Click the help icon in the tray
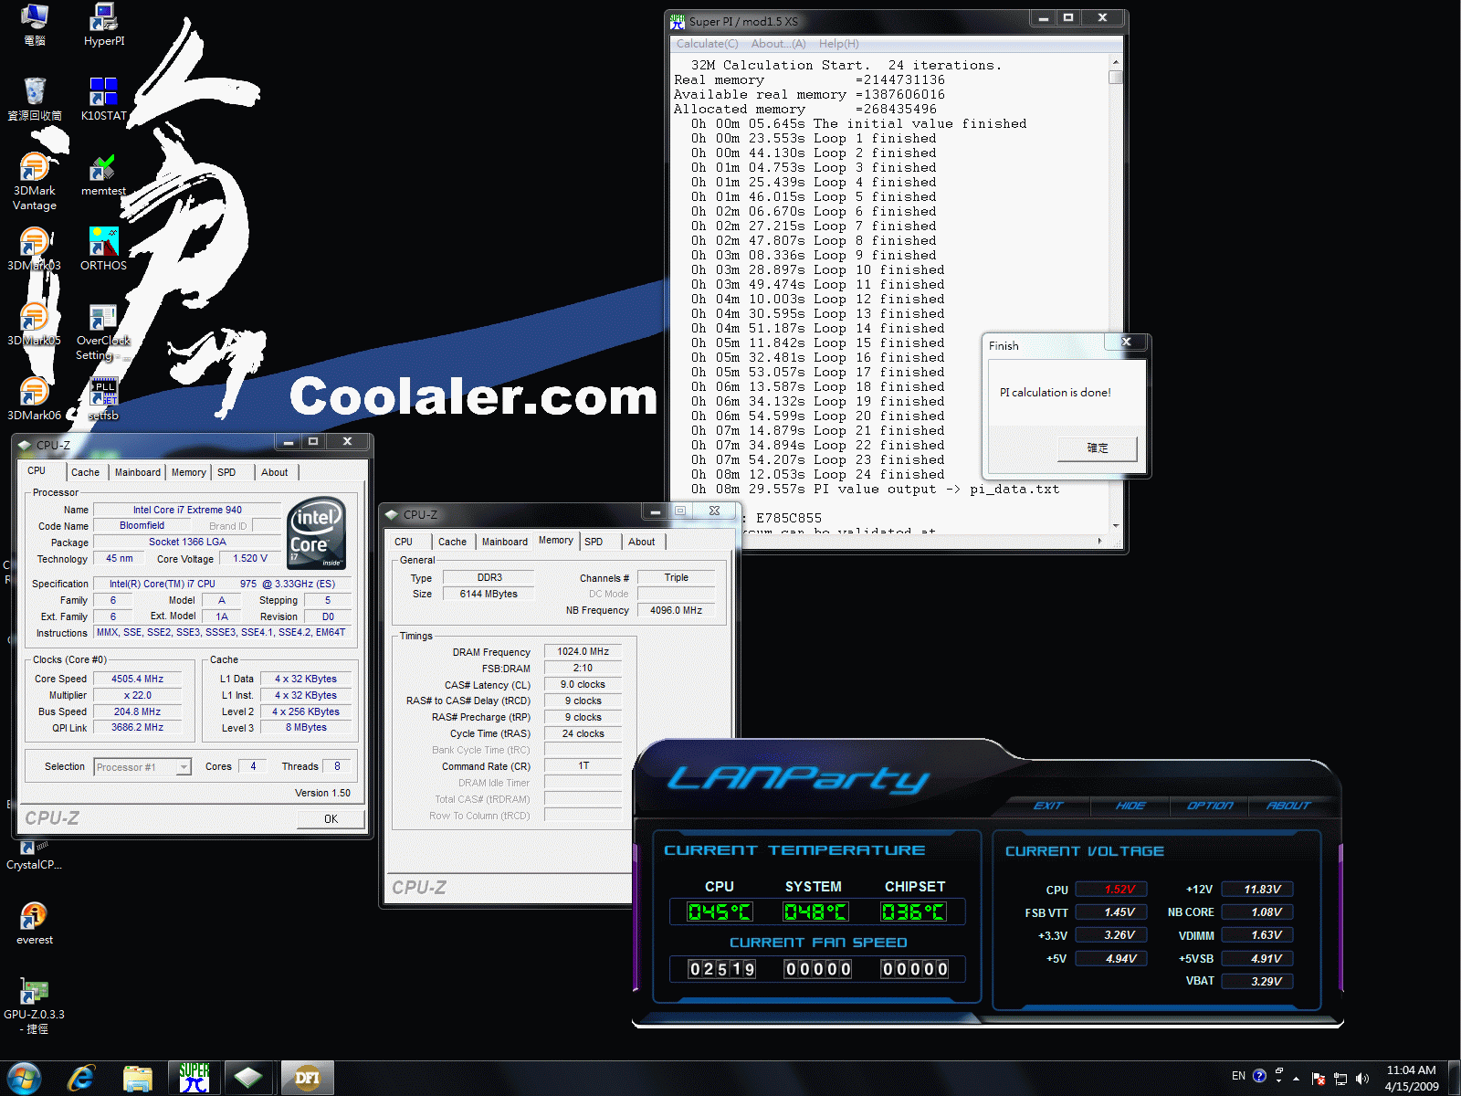 [x=1259, y=1076]
